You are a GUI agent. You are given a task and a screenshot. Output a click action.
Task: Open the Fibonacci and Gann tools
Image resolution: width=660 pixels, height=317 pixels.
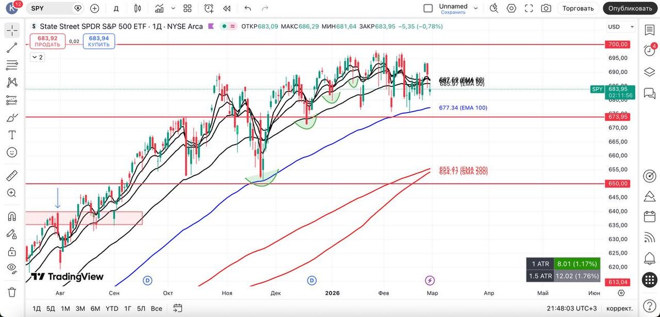click(12, 65)
